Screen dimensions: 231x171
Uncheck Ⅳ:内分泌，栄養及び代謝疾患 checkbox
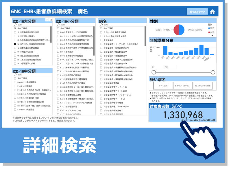15,44
